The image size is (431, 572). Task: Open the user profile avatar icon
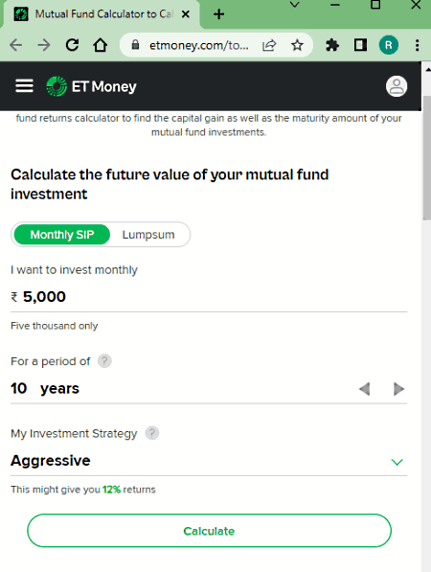(397, 86)
